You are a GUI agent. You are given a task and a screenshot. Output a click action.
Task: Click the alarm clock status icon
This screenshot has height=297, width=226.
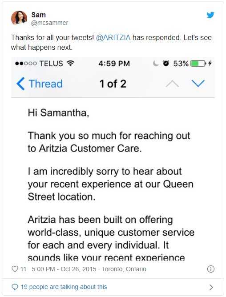[166, 63]
